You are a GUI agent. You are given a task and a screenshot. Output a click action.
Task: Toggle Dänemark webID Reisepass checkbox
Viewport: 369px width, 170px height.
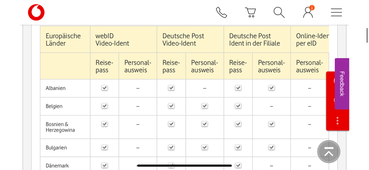tap(105, 165)
